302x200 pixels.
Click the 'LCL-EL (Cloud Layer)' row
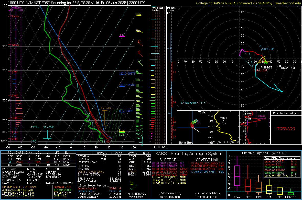point(114,172)
